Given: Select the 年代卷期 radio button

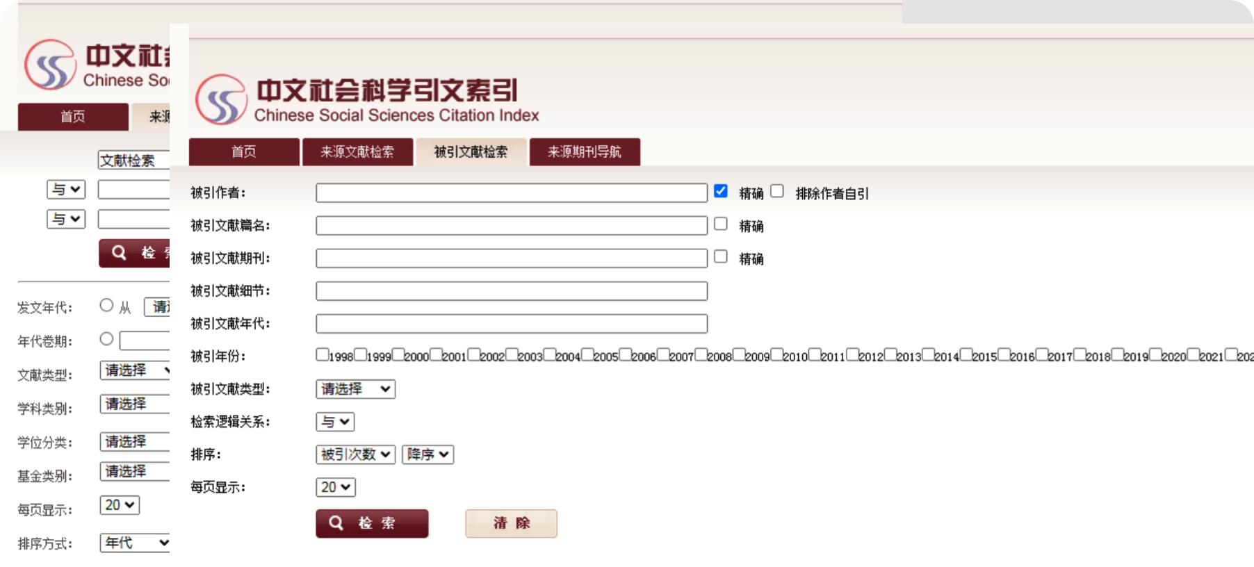Looking at the screenshot, I should [x=106, y=338].
